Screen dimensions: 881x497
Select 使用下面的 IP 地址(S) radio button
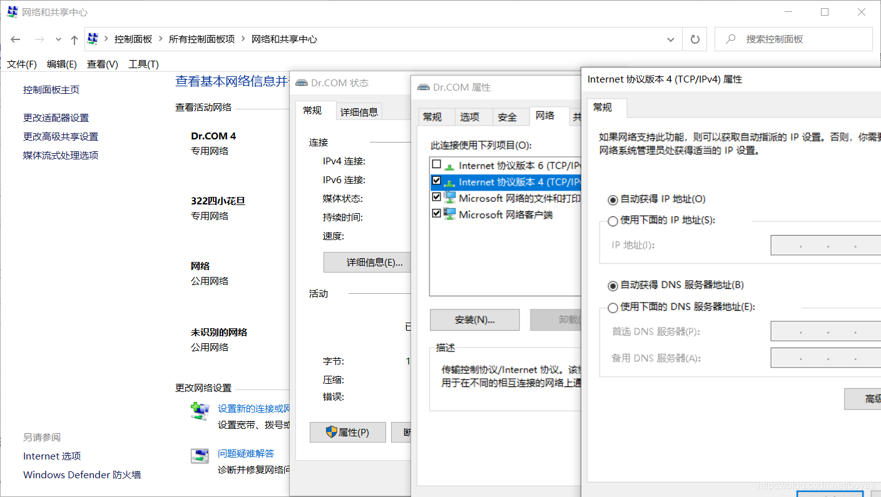pyautogui.click(x=613, y=221)
